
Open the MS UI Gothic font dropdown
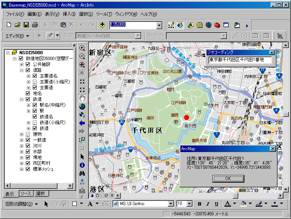(x=171, y=204)
